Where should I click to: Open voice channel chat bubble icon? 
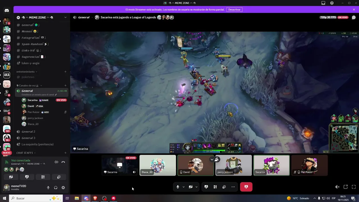pos(354,17)
